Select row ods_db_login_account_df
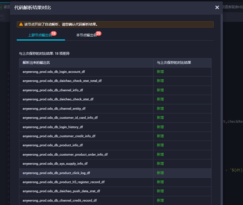 coord(115,72)
